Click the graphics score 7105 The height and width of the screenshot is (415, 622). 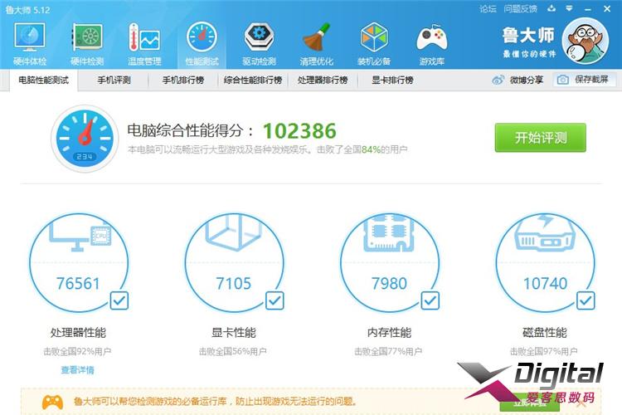pyautogui.click(x=234, y=284)
